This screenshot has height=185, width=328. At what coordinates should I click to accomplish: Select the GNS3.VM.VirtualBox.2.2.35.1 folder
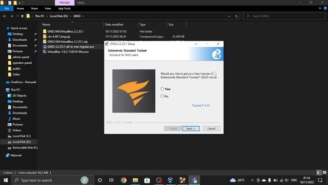tap(65, 31)
